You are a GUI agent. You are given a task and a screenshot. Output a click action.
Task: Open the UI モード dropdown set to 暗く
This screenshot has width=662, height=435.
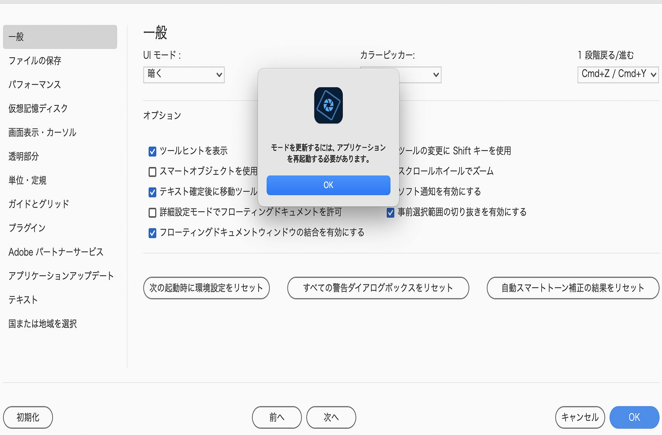tap(184, 74)
